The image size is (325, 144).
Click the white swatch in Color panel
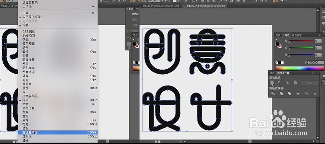282,63
